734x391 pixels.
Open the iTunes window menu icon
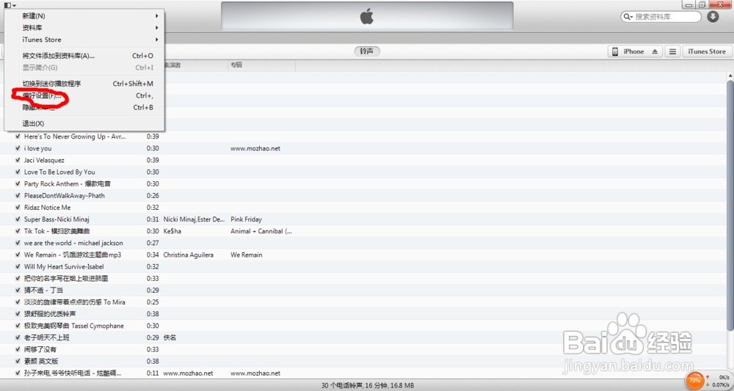point(10,5)
